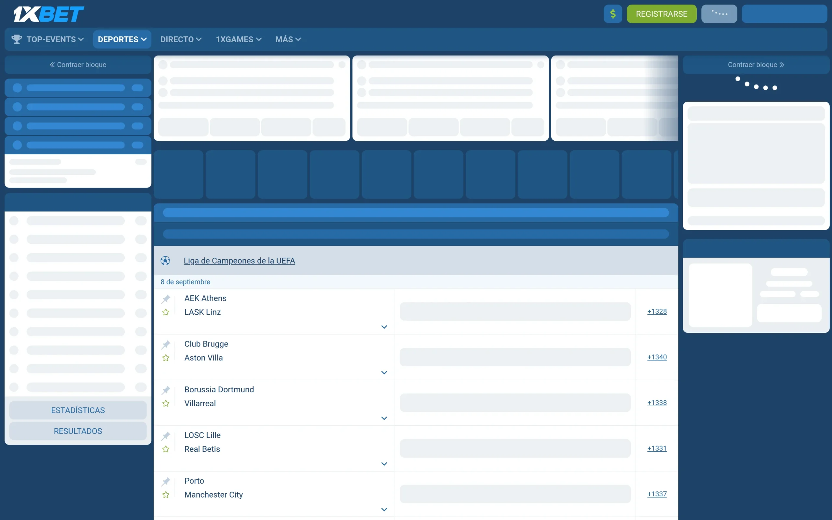
Task: Open the DEPORTES menu
Action: point(122,39)
